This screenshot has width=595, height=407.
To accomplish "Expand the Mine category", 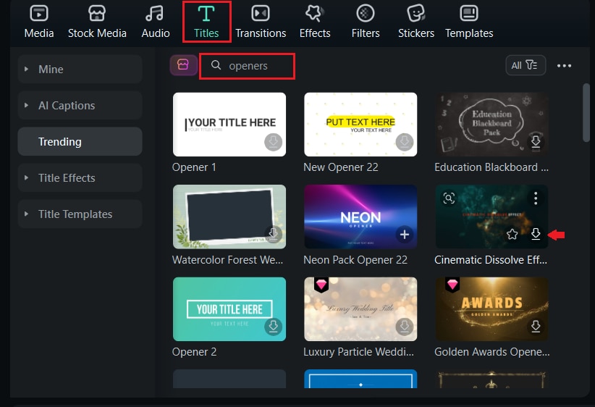I will [80, 69].
